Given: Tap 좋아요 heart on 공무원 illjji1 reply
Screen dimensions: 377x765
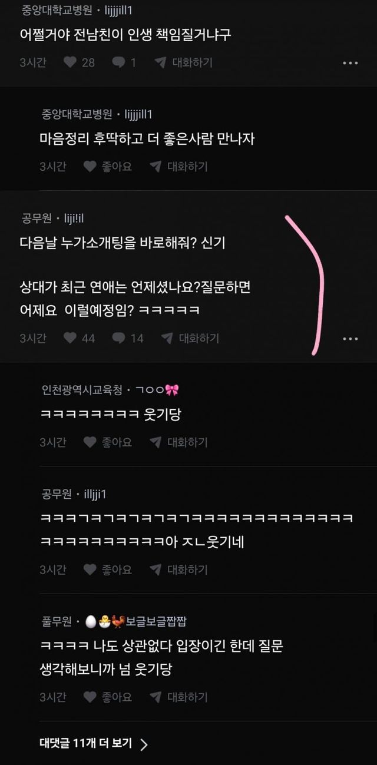Looking at the screenshot, I should pyautogui.click(x=107, y=569).
